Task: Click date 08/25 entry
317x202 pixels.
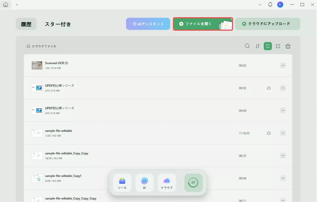Action: (x=242, y=156)
